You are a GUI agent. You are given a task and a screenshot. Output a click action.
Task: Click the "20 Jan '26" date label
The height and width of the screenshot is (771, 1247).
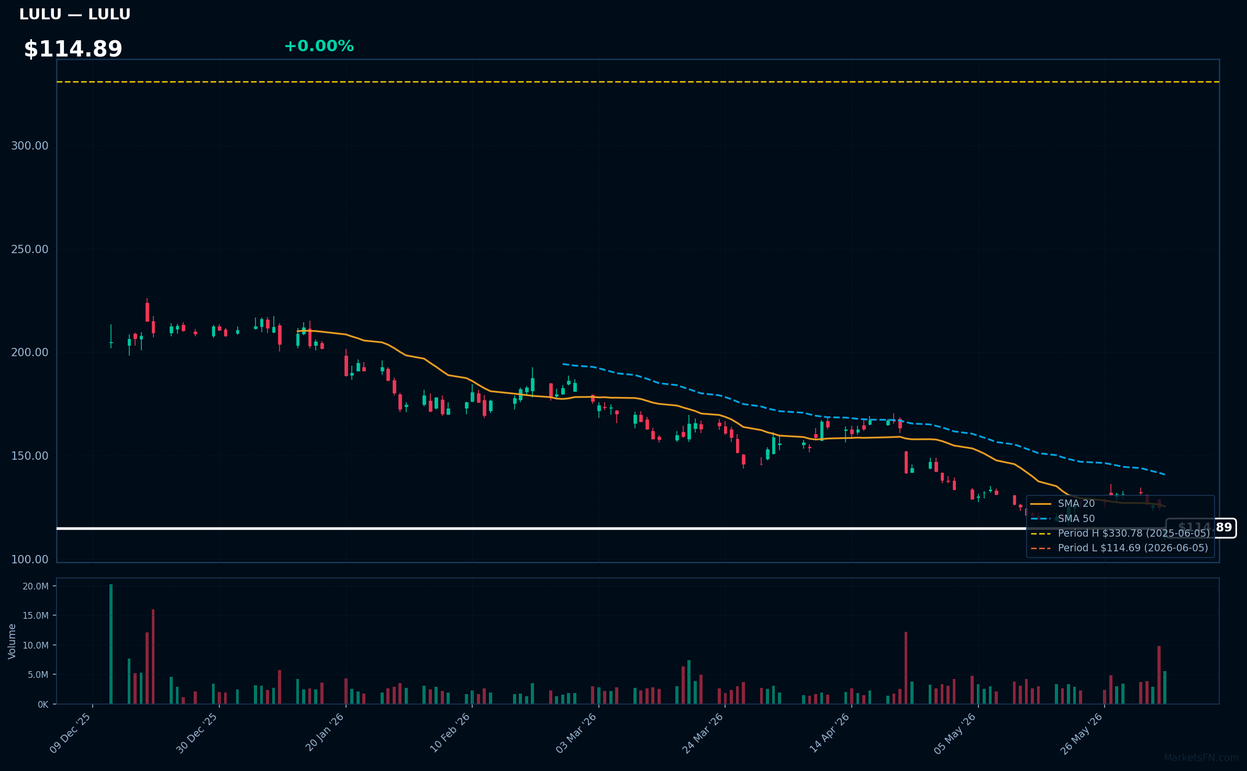click(325, 732)
